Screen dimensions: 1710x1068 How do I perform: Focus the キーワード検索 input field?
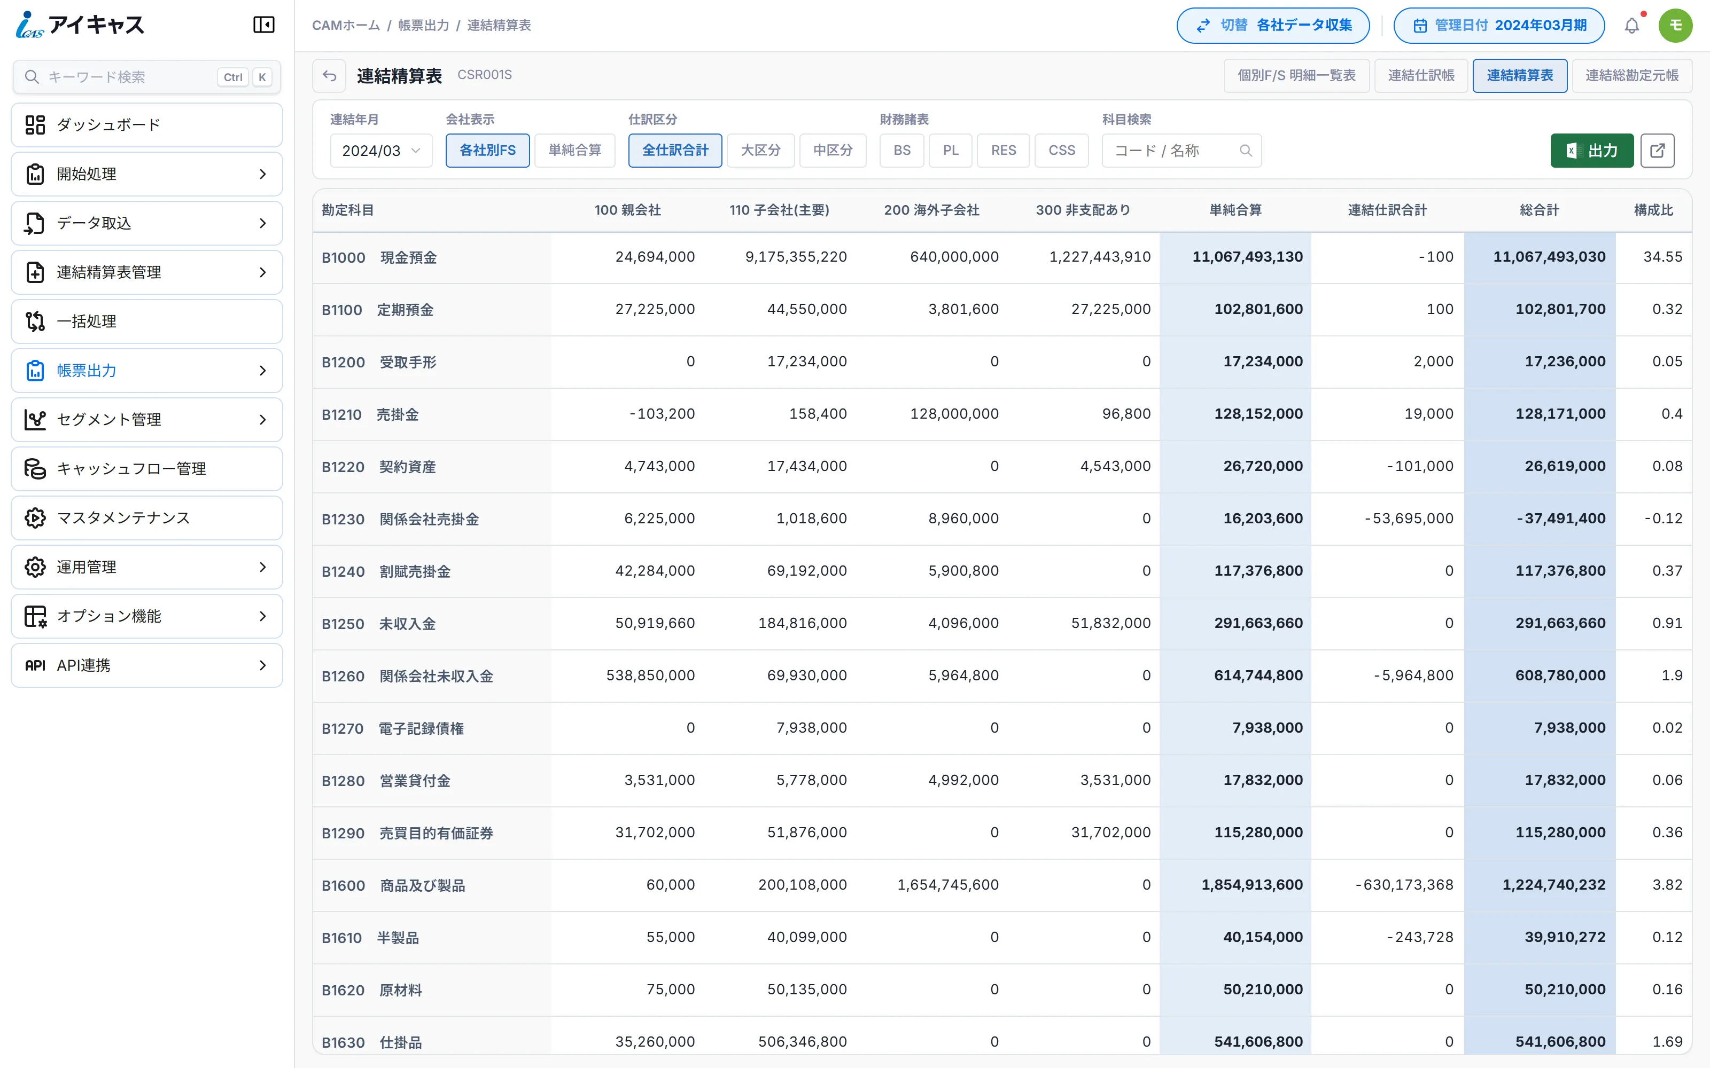[x=147, y=76]
